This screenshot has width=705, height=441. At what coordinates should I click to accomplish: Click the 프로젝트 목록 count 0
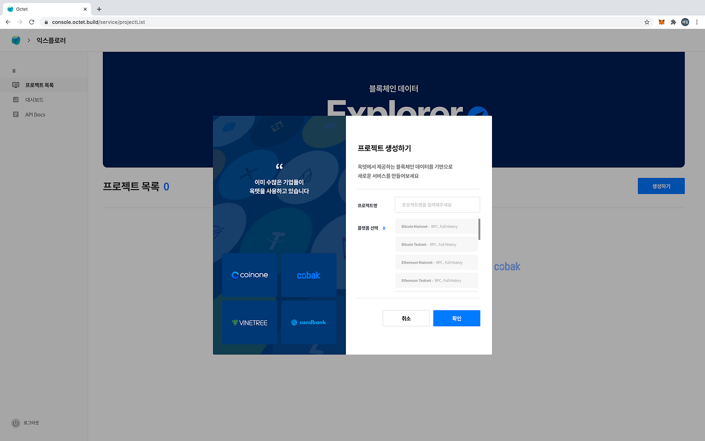(x=166, y=186)
